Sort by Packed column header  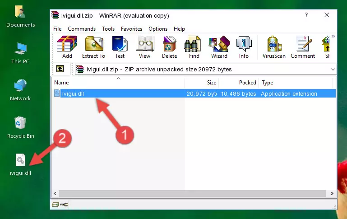[239, 83]
